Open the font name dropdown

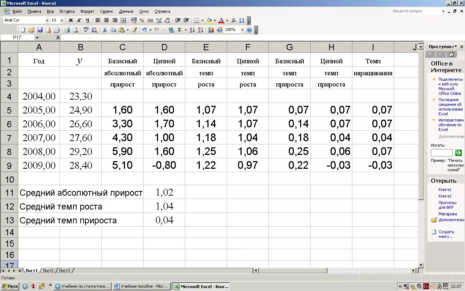pos(47,20)
